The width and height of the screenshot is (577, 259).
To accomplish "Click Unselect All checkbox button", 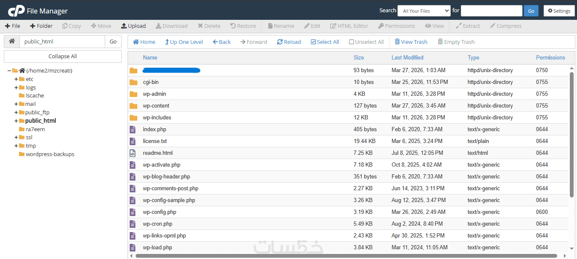I will pos(366,42).
